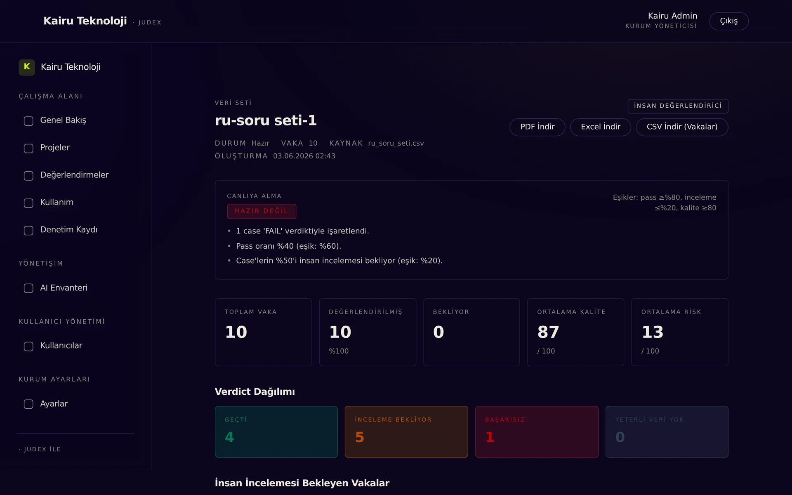The height and width of the screenshot is (495, 792).
Task: Click the Kairu Teknoloji logo in header
Action: pyautogui.click(x=85, y=21)
